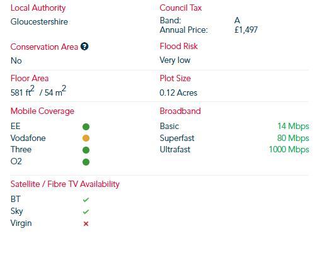This screenshot has height=253, width=315.
Task: Click the Virgin unavailable red cross
Action: point(86,223)
